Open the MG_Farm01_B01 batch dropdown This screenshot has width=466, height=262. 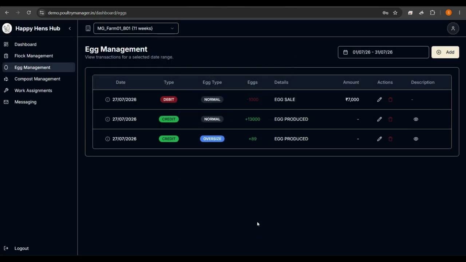[x=136, y=28]
